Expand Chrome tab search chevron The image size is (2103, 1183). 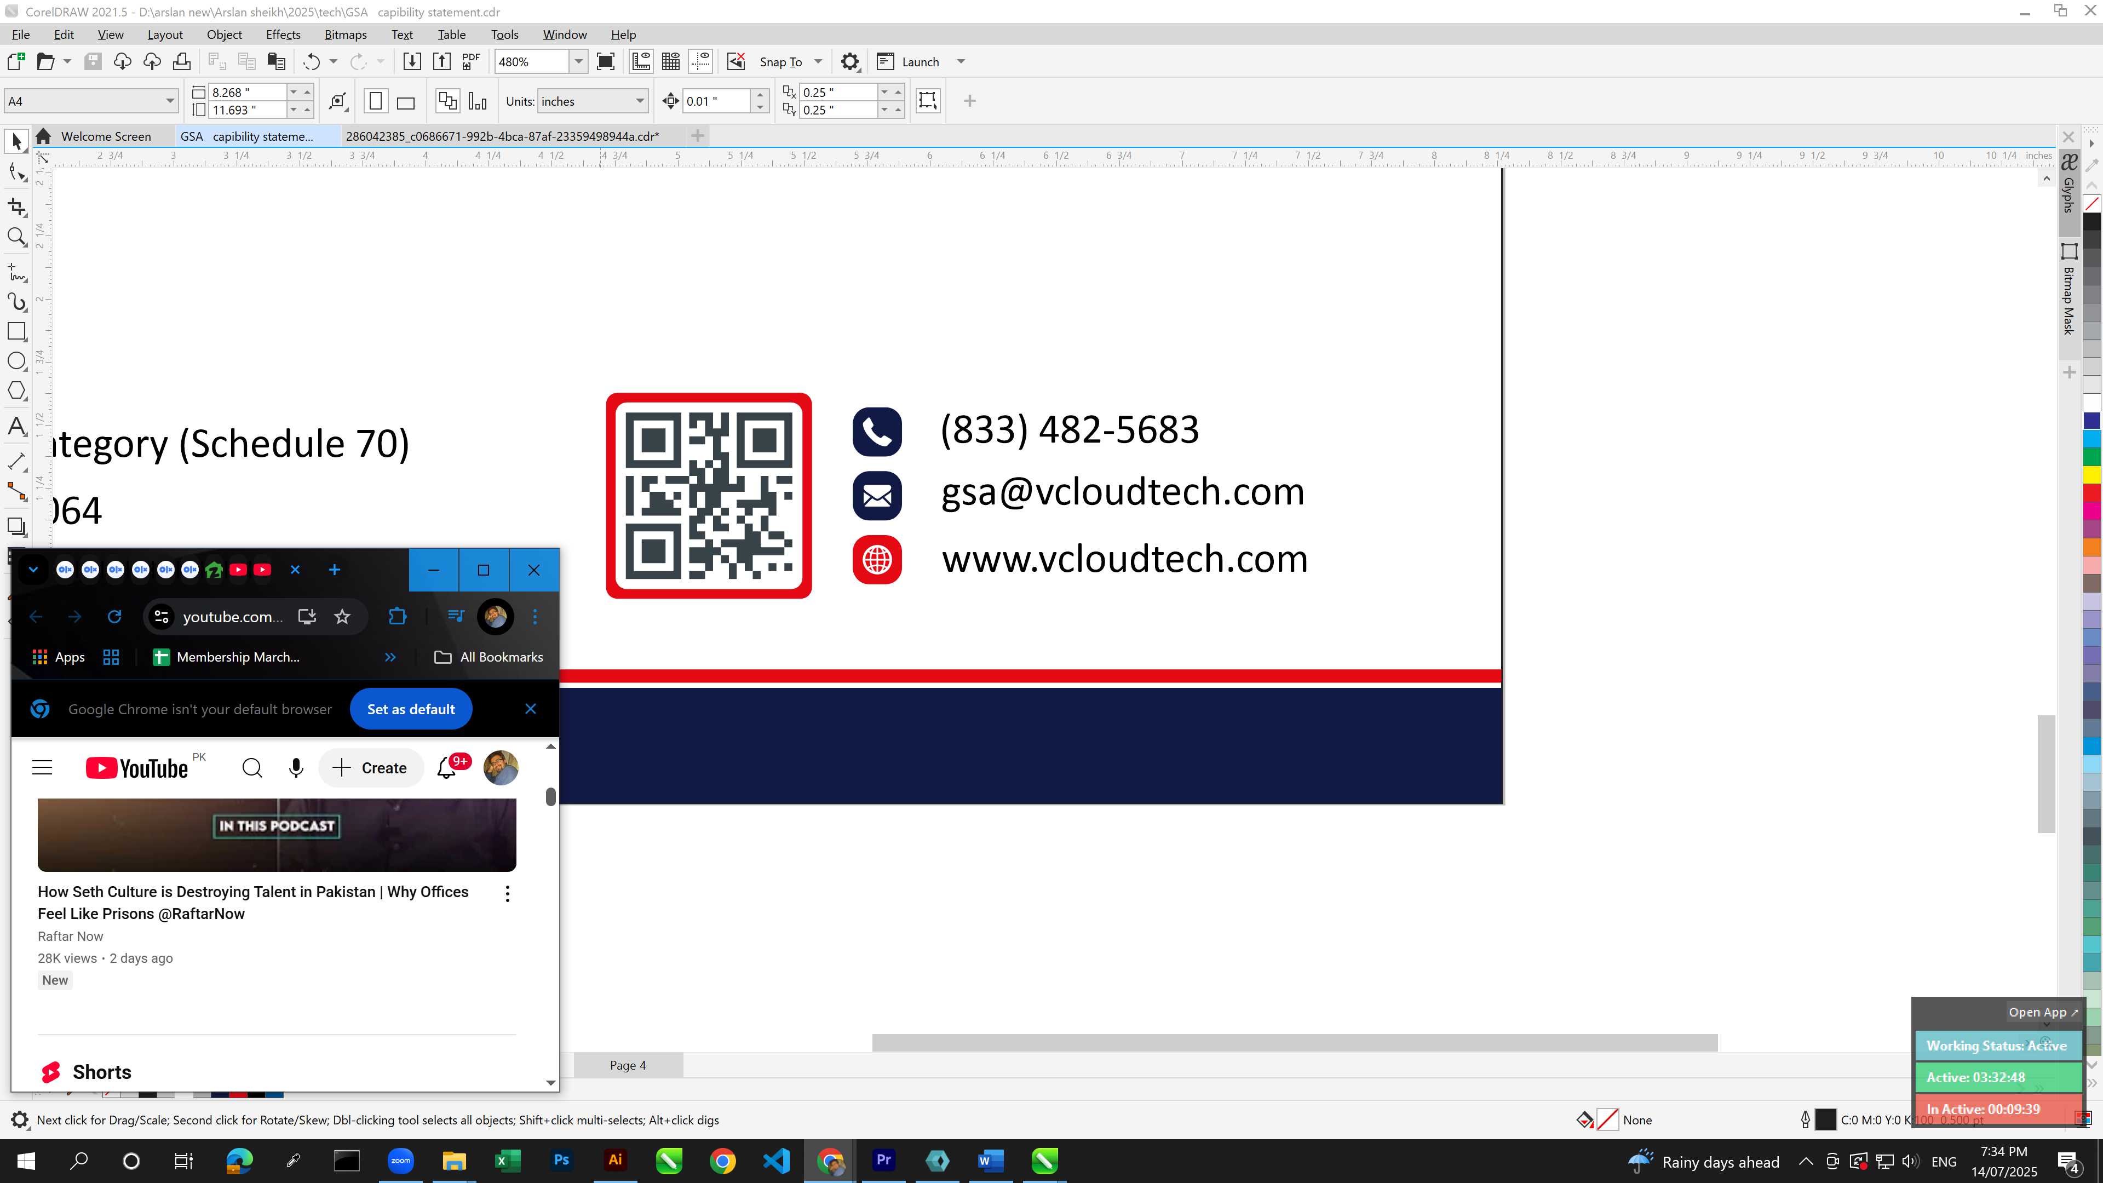tap(33, 570)
